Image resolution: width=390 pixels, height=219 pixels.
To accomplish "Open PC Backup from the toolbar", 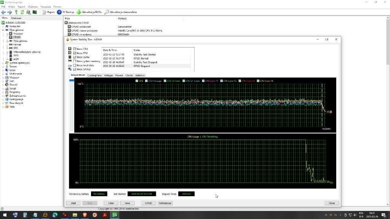I will 66,12.
